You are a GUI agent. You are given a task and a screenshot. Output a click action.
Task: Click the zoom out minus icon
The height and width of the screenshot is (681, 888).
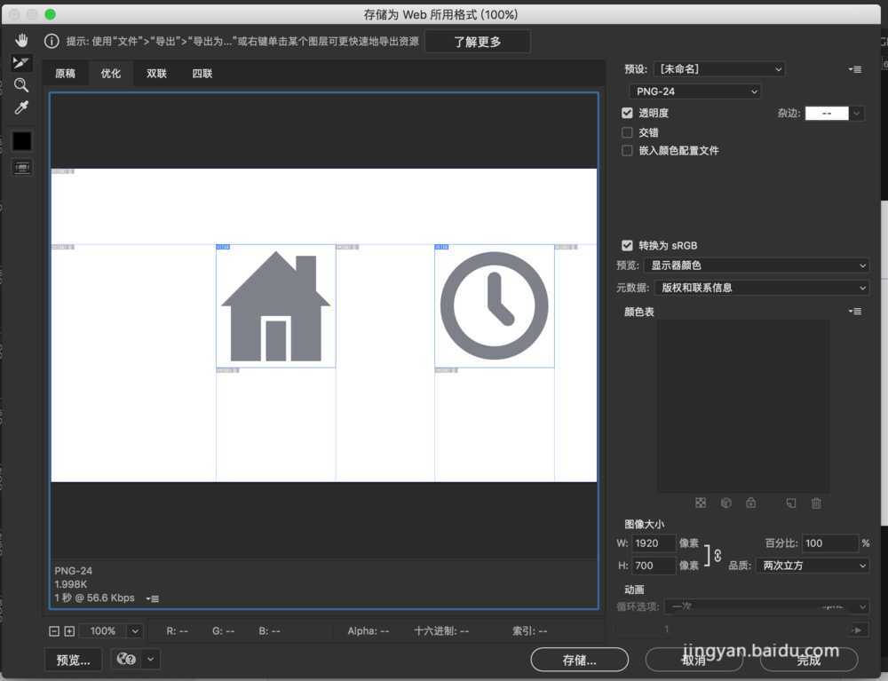point(54,631)
